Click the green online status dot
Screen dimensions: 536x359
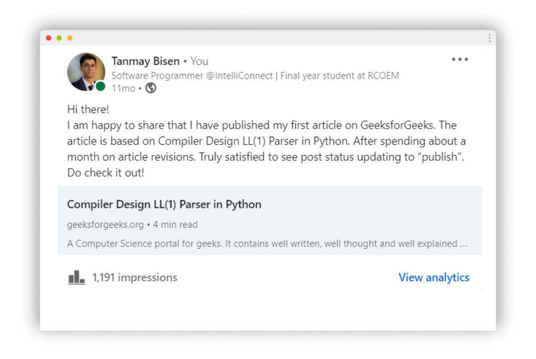click(100, 86)
